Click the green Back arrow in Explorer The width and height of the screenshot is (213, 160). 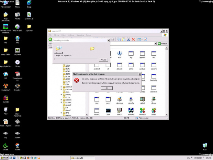(x=51, y=39)
